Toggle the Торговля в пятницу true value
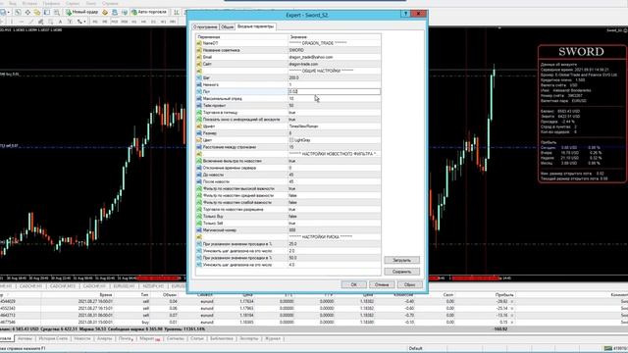 click(x=335, y=113)
